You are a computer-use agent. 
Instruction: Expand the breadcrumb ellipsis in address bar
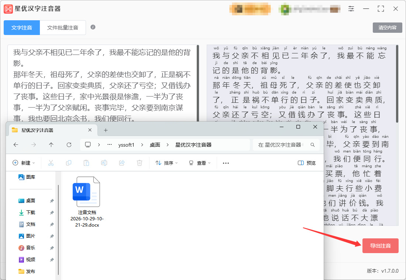pos(110,145)
